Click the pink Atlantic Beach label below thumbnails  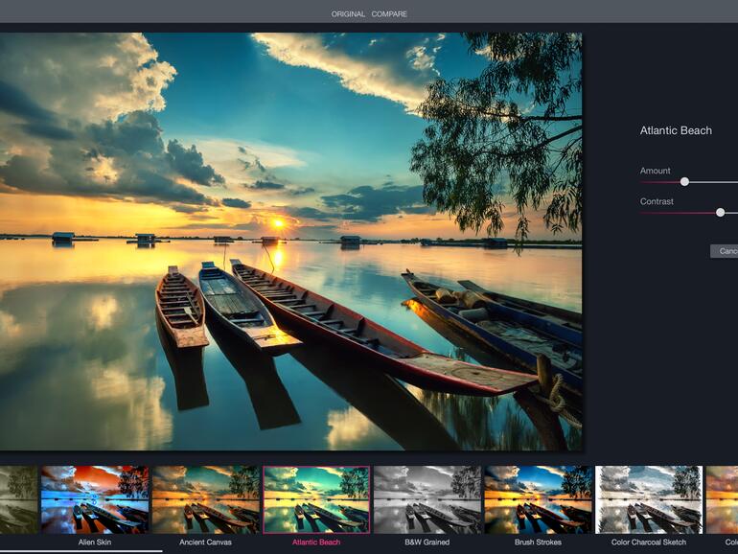316,542
